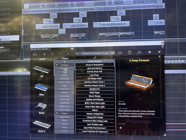Open the effects panel icon
This screenshot has width=186, height=140.
[x=129, y=52]
